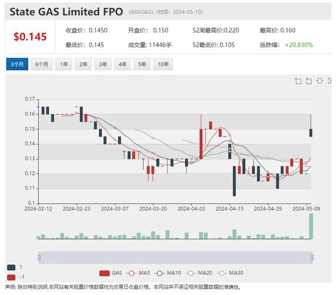The image size is (336, 295).
Task: Choose the 10年 range button
Action: (163, 64)
